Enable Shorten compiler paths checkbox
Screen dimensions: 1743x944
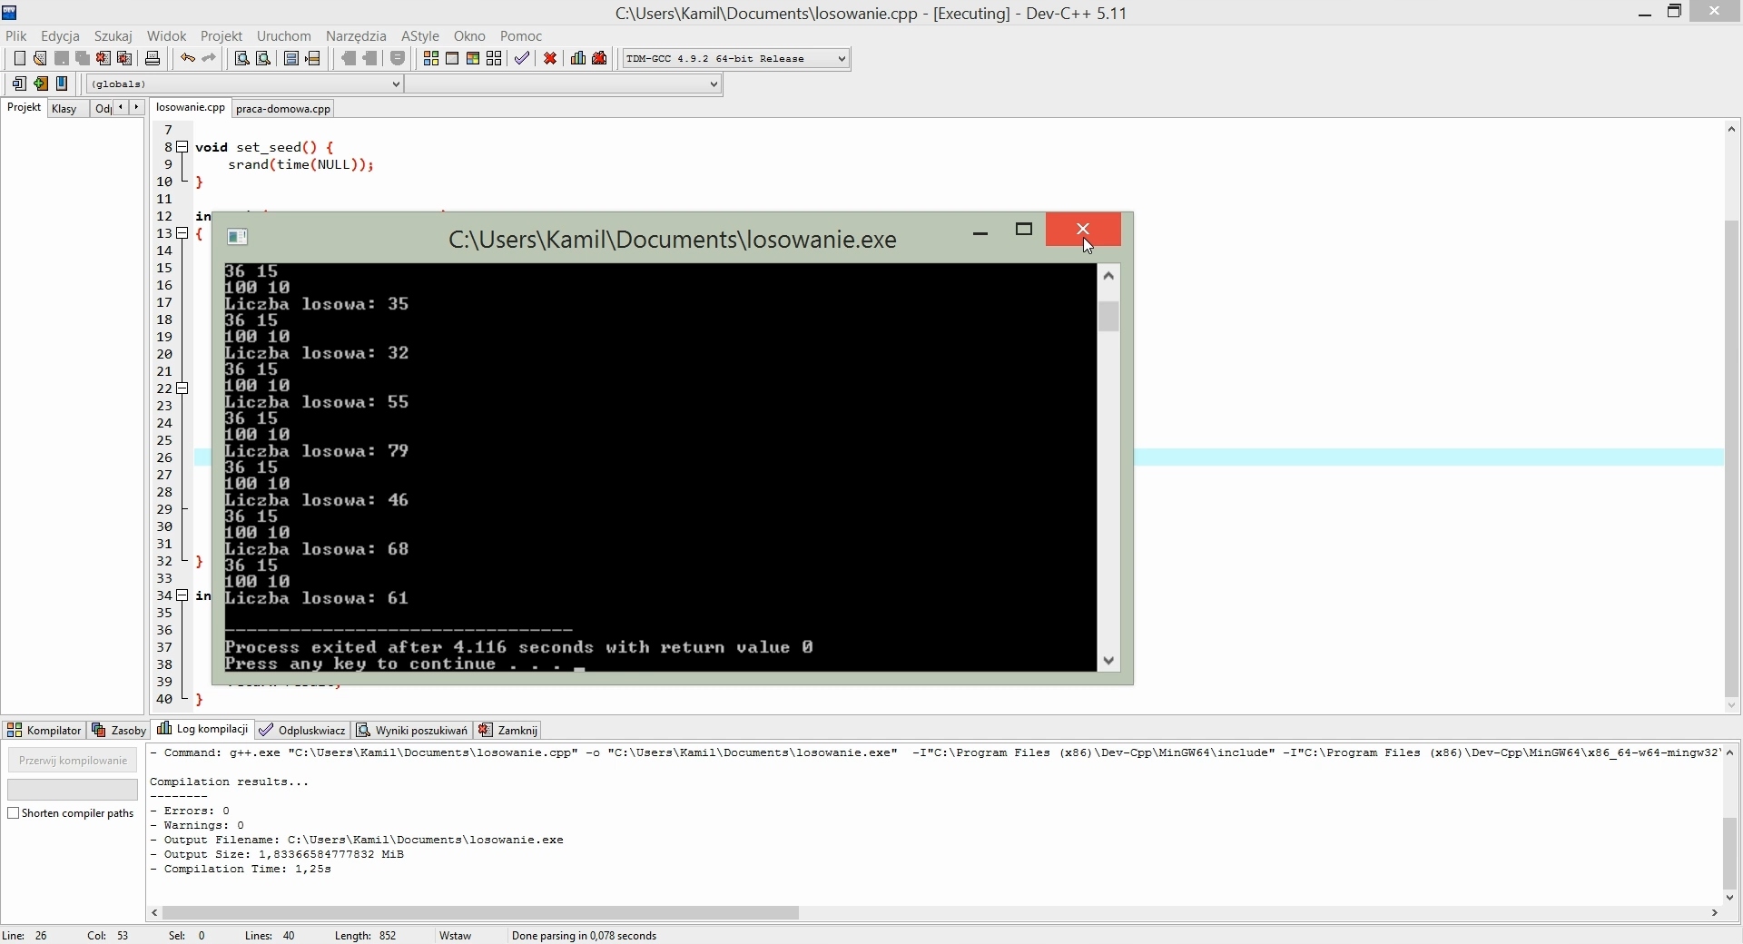point(14,813)
